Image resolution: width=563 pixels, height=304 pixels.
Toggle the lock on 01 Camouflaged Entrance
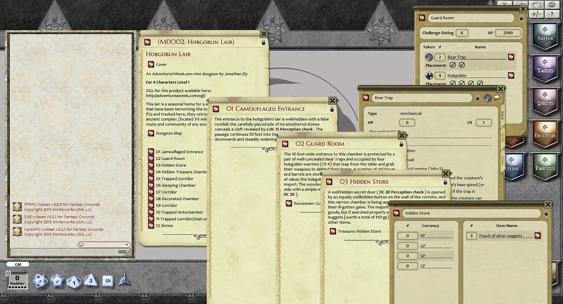332,109
